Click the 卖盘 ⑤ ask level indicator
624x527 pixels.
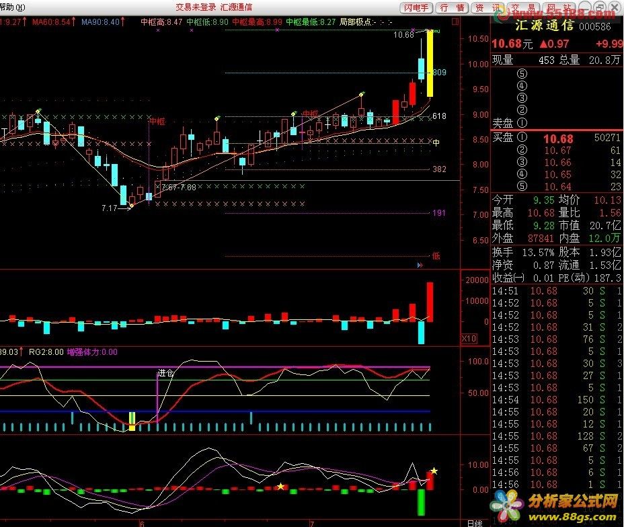(522, 73)
